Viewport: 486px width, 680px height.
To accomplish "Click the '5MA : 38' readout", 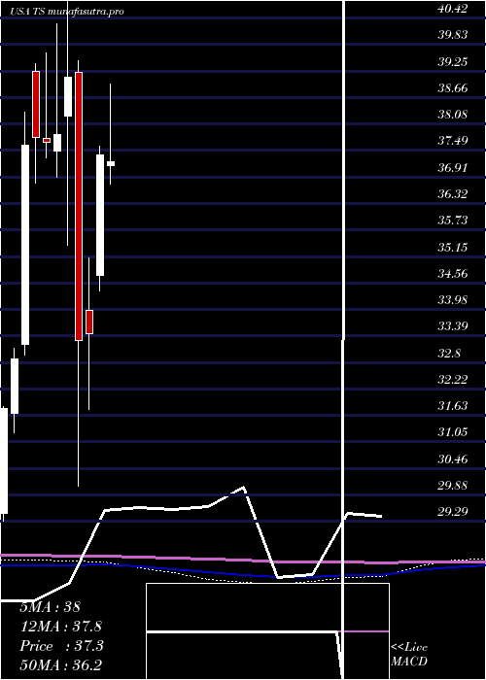I will coord(51,607).
